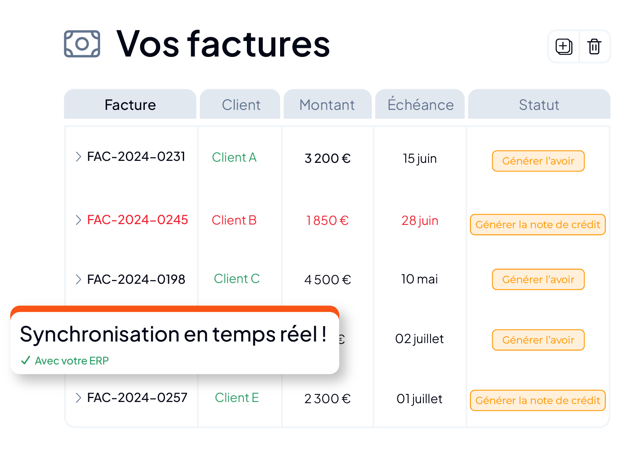Screen dimensions: 635x468
Task: Open the Statut column header
Action: [539, 104]
